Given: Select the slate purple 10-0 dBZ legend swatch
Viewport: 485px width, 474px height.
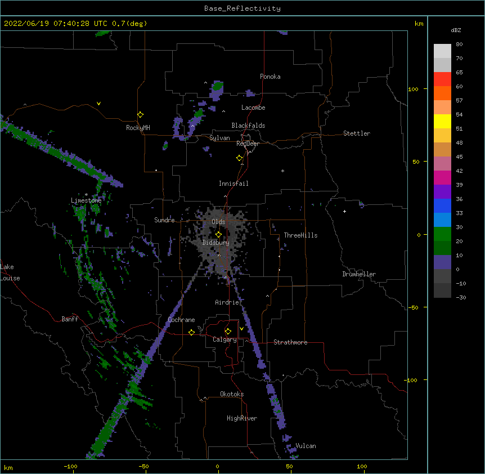Looking at the screenshot, I should pyautogui.click(x=442, y=262).
